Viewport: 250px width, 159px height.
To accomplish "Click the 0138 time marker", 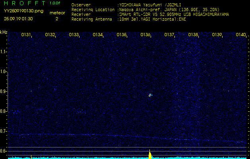I will (x=193, y=35).
